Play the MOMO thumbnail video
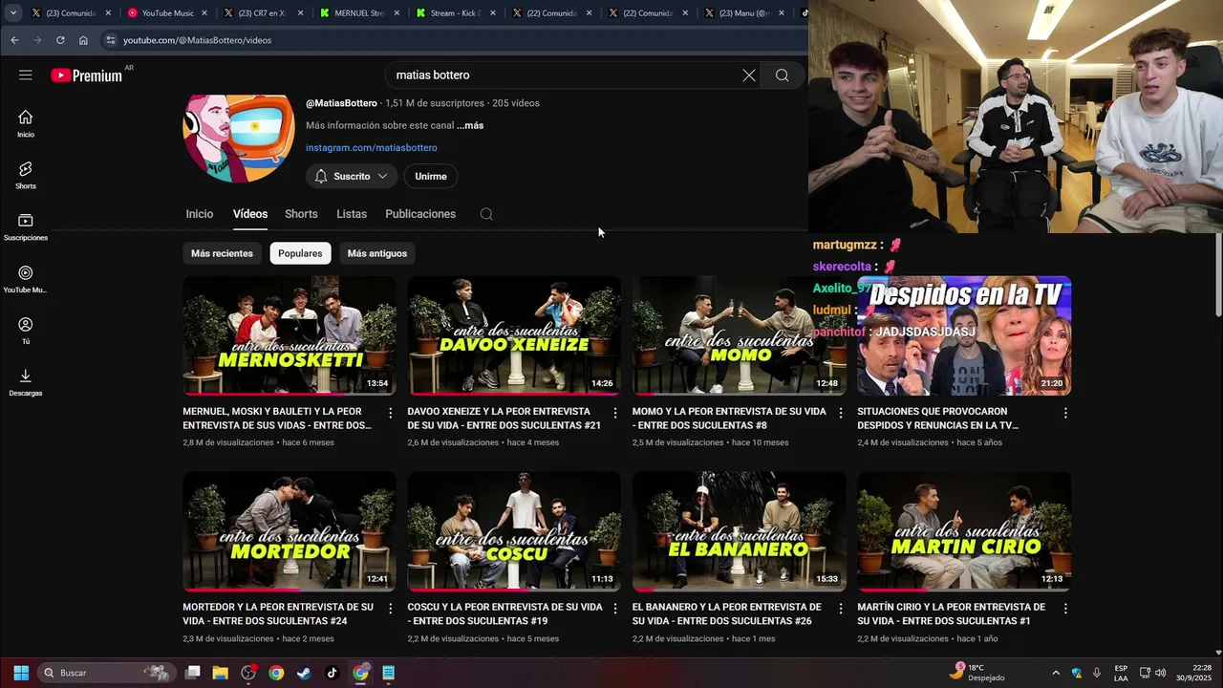The width and height of the screenshot is (1223, 688). 740,335
